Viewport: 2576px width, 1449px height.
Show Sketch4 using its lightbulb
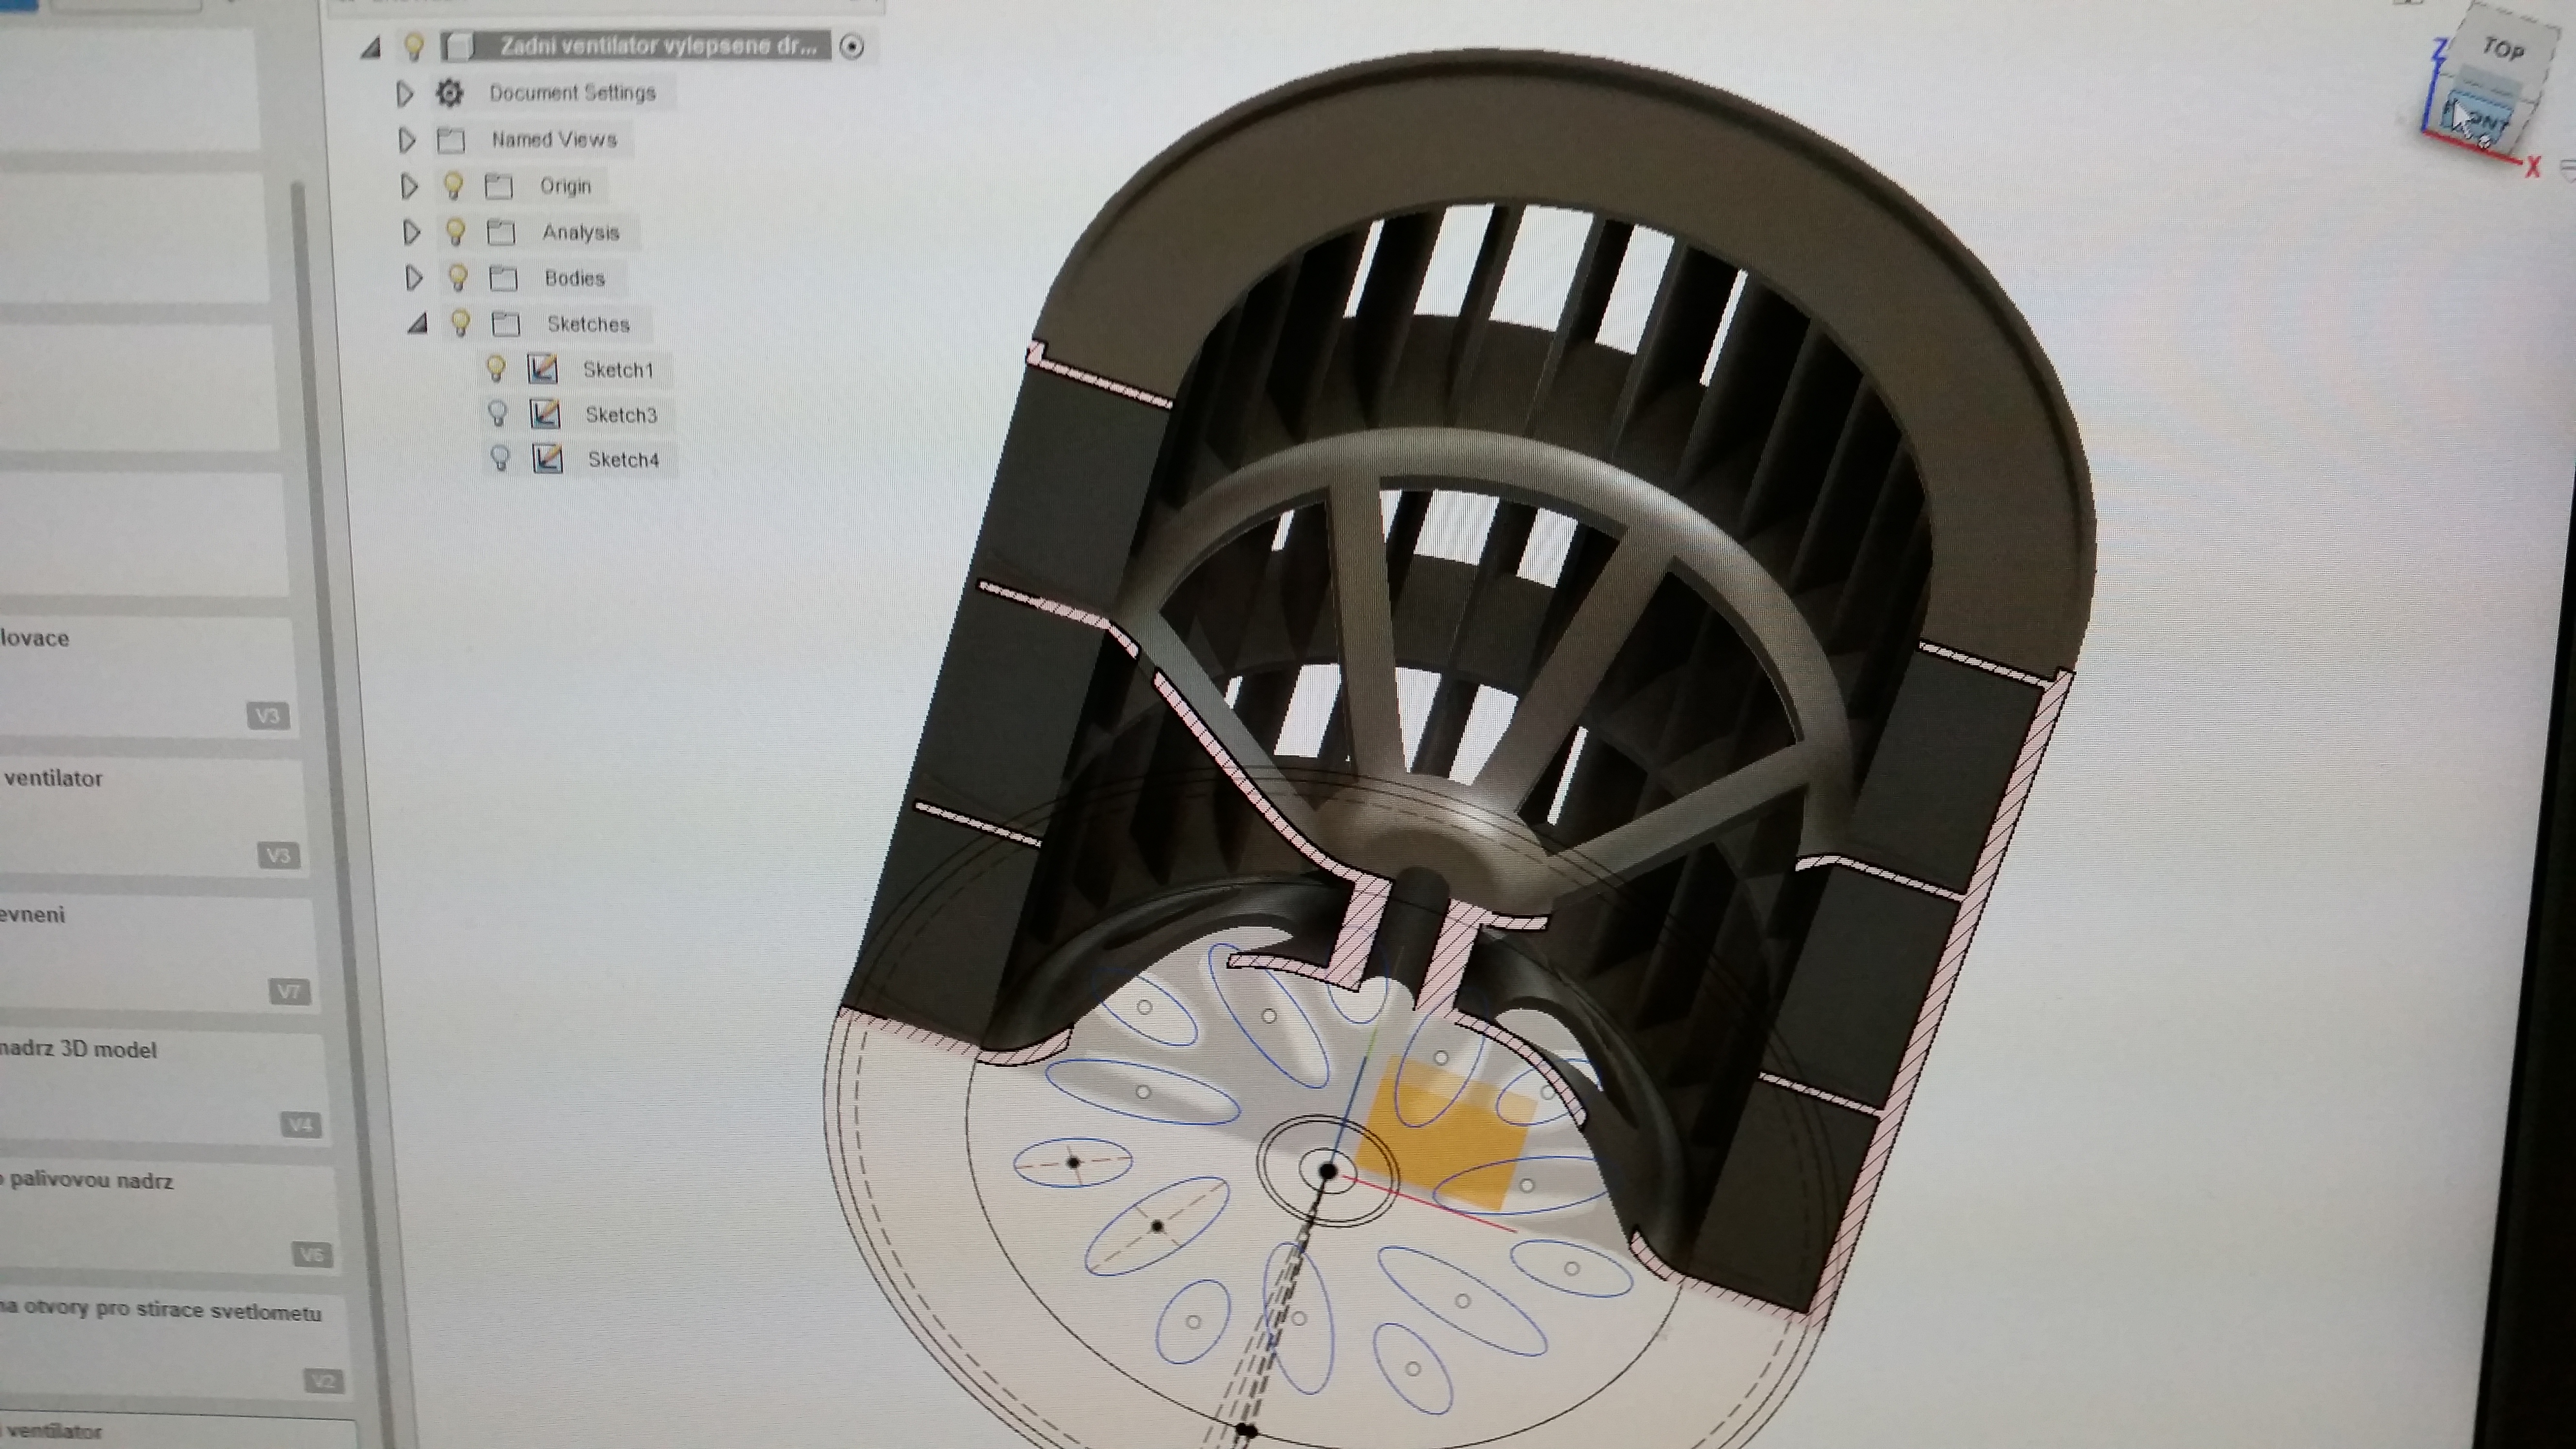pyautogui.click(x=500, y=459)
